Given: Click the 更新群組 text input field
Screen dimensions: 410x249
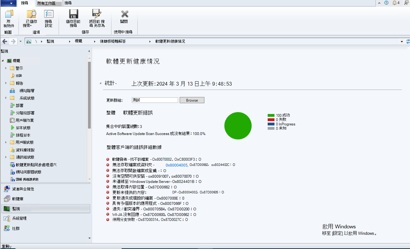Looking at the screenshot, I should point(155,100).
